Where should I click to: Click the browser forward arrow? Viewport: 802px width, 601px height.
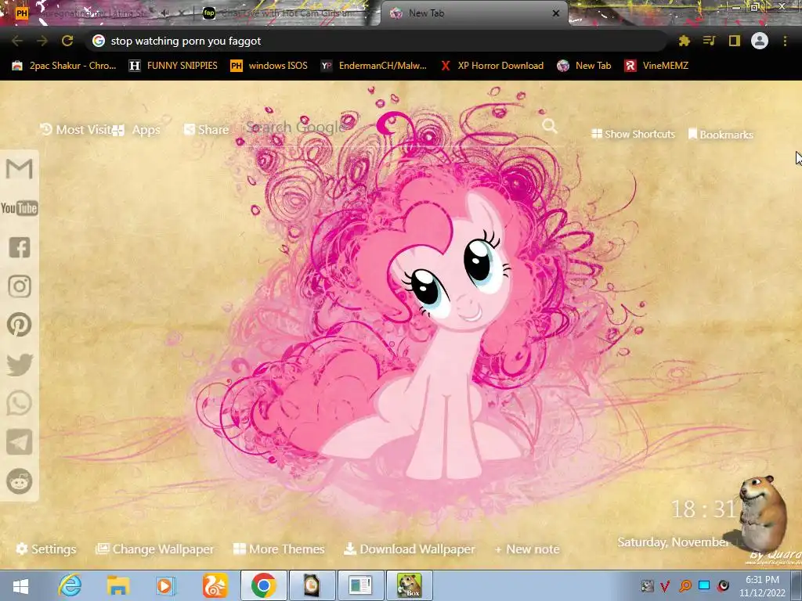pos(42,41)
